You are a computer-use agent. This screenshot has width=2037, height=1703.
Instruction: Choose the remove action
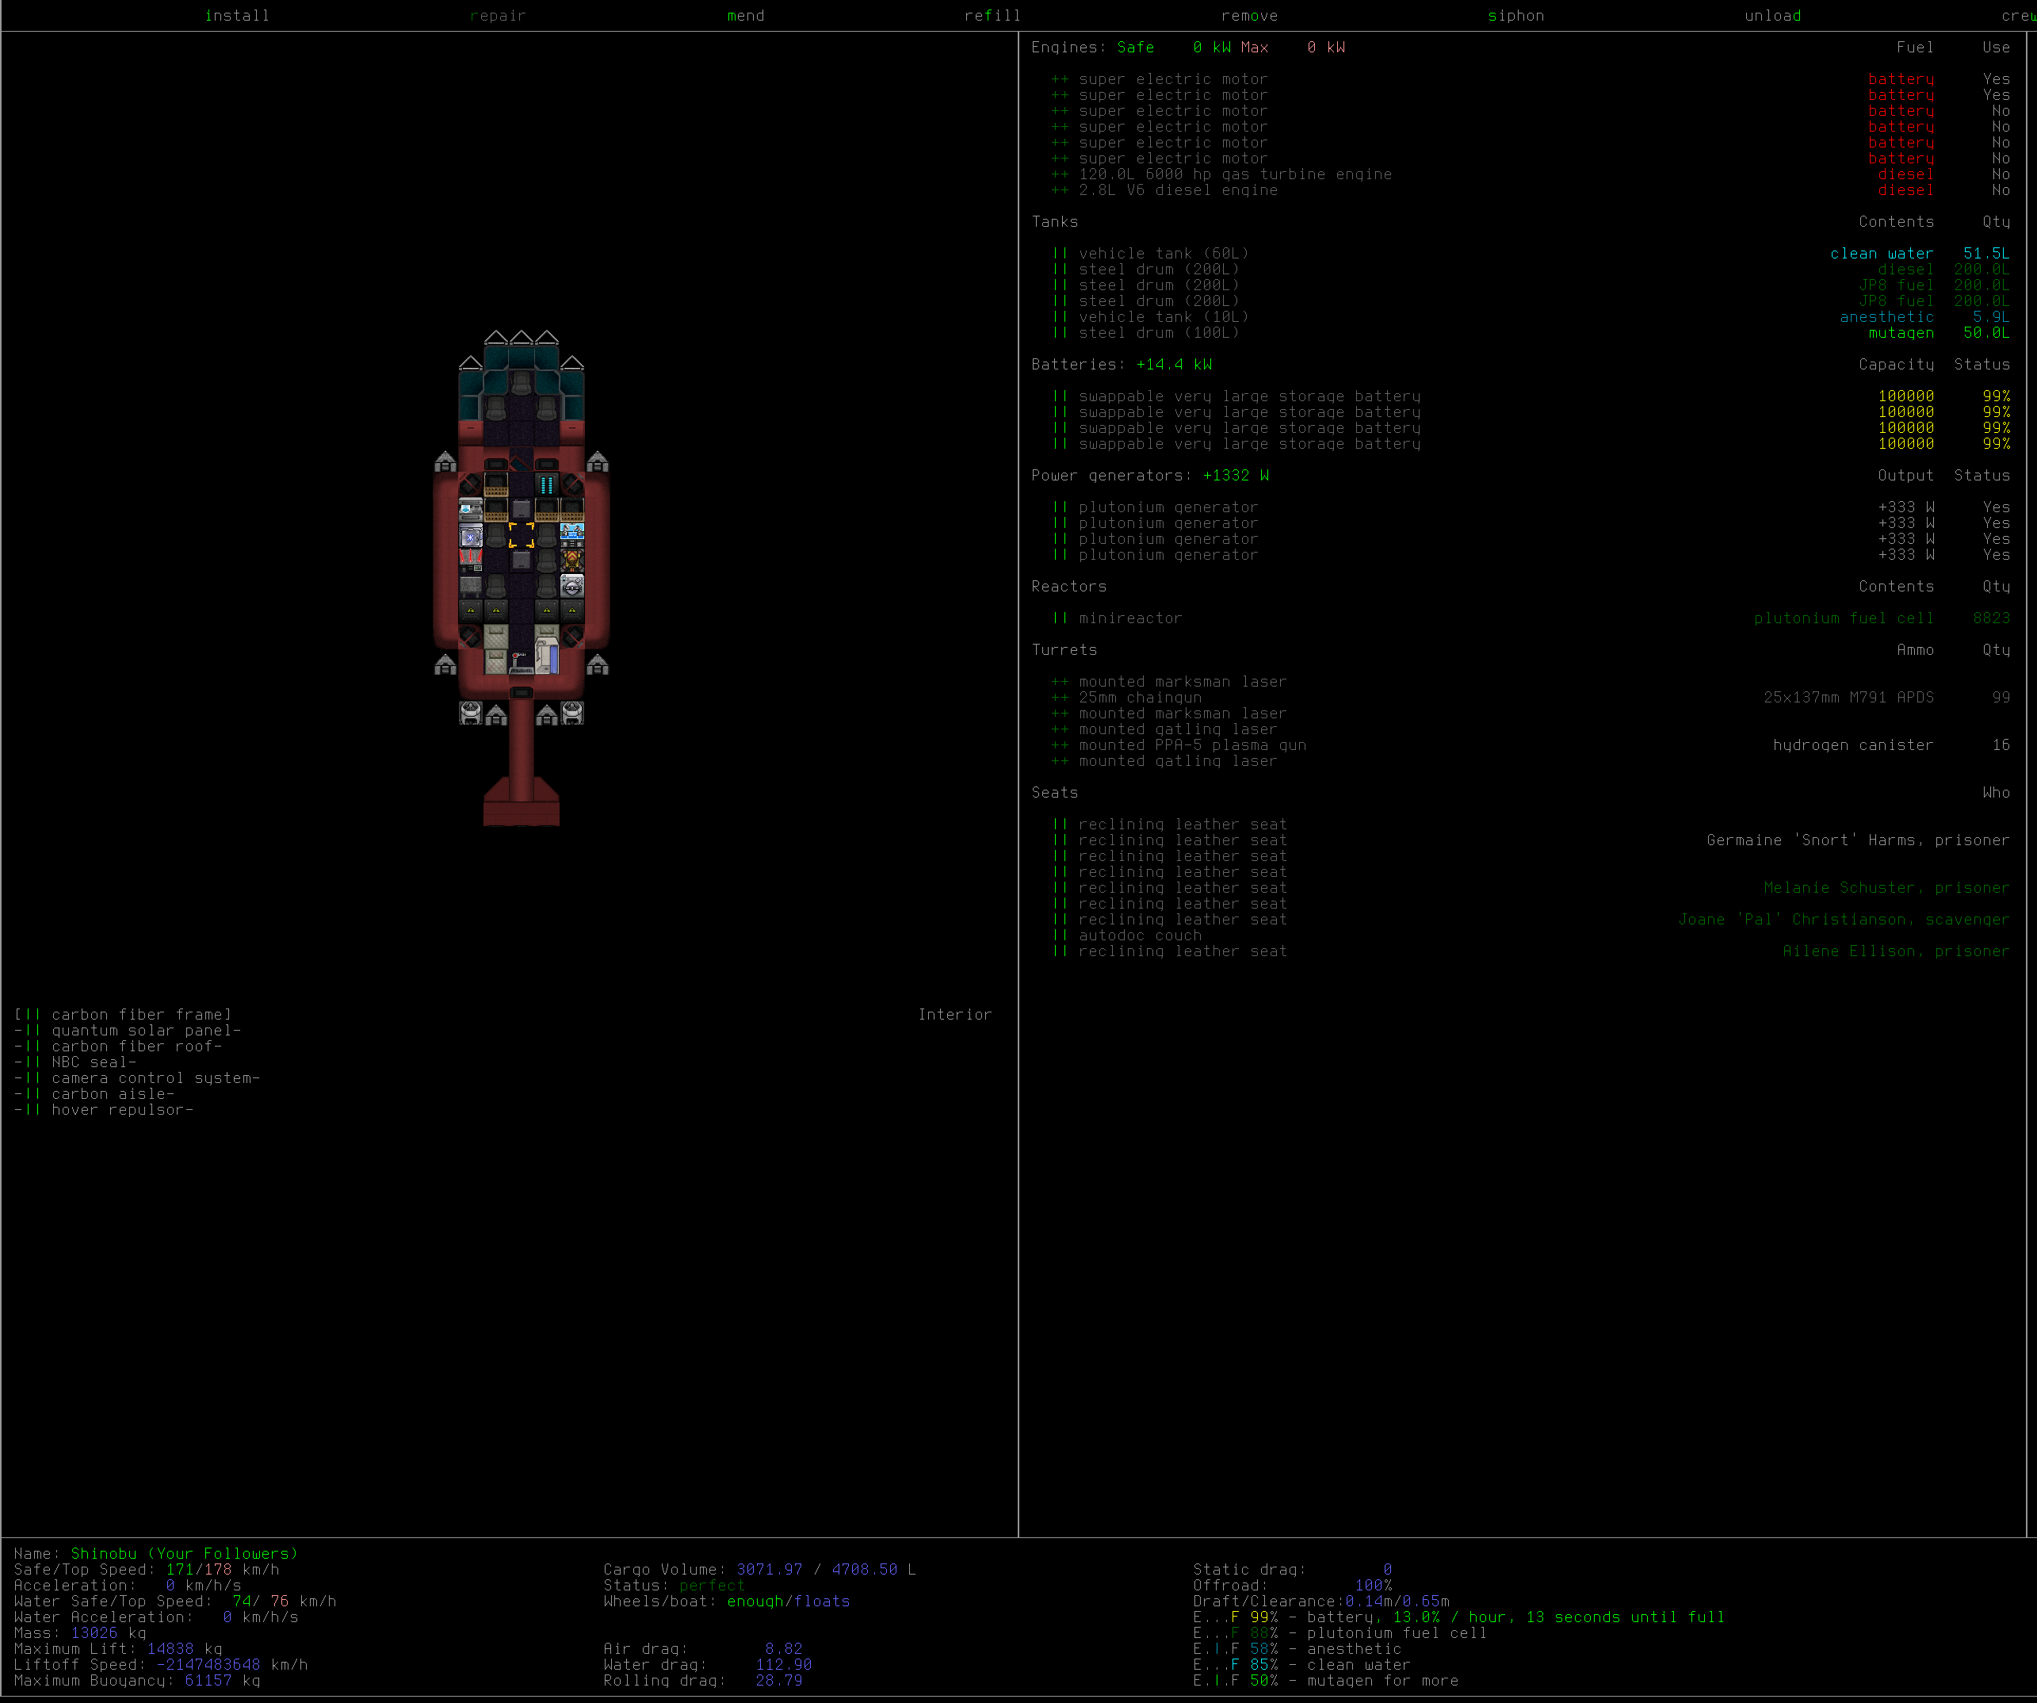(x=1249, y=16)
